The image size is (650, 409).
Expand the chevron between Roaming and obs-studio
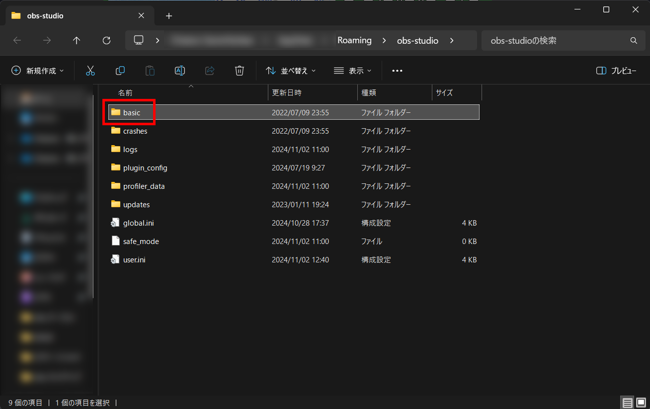[x=384, y=41]
